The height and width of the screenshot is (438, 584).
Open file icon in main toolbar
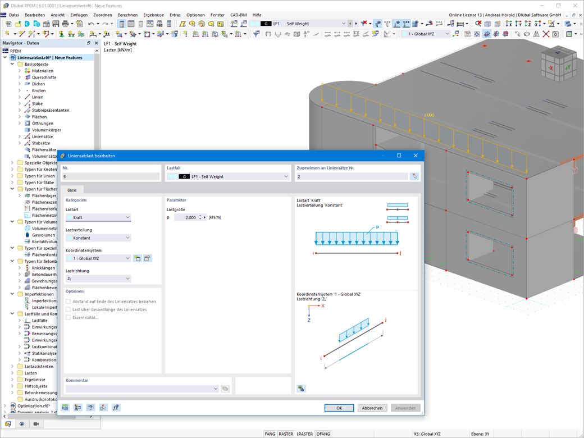(x=18, y=24)
